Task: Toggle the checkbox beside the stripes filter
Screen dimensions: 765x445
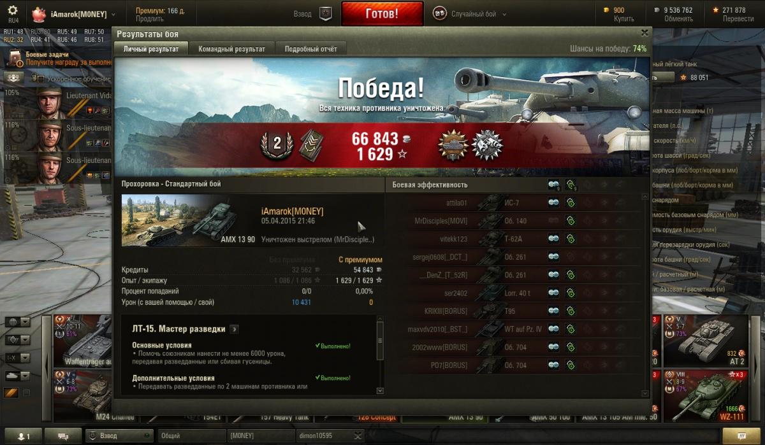Action: 26,393
